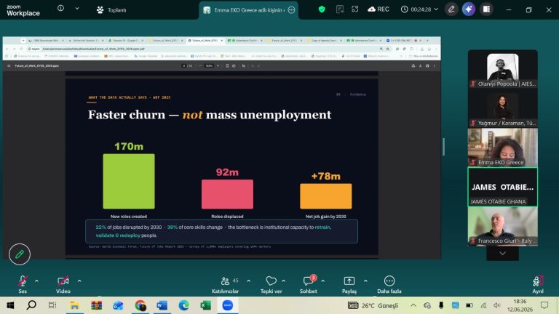Open the meeting notes icon in top bar
Image resolution: width=559 pixels, height=314 pixels.
click(340, 9)
